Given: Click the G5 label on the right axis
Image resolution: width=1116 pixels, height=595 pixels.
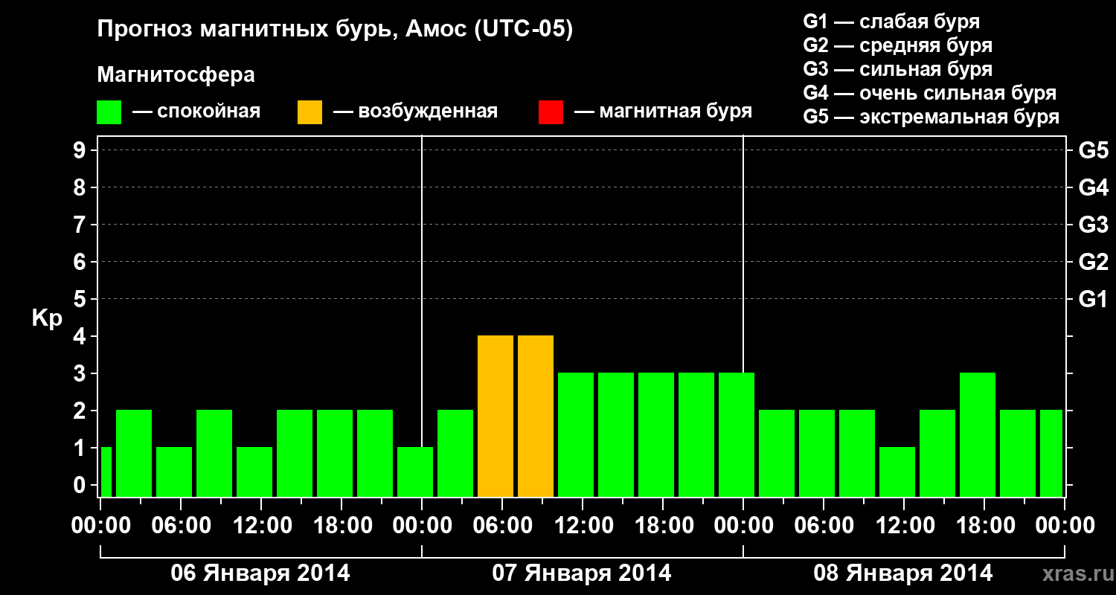Looking at the screenshot, I should [1093, 150].
